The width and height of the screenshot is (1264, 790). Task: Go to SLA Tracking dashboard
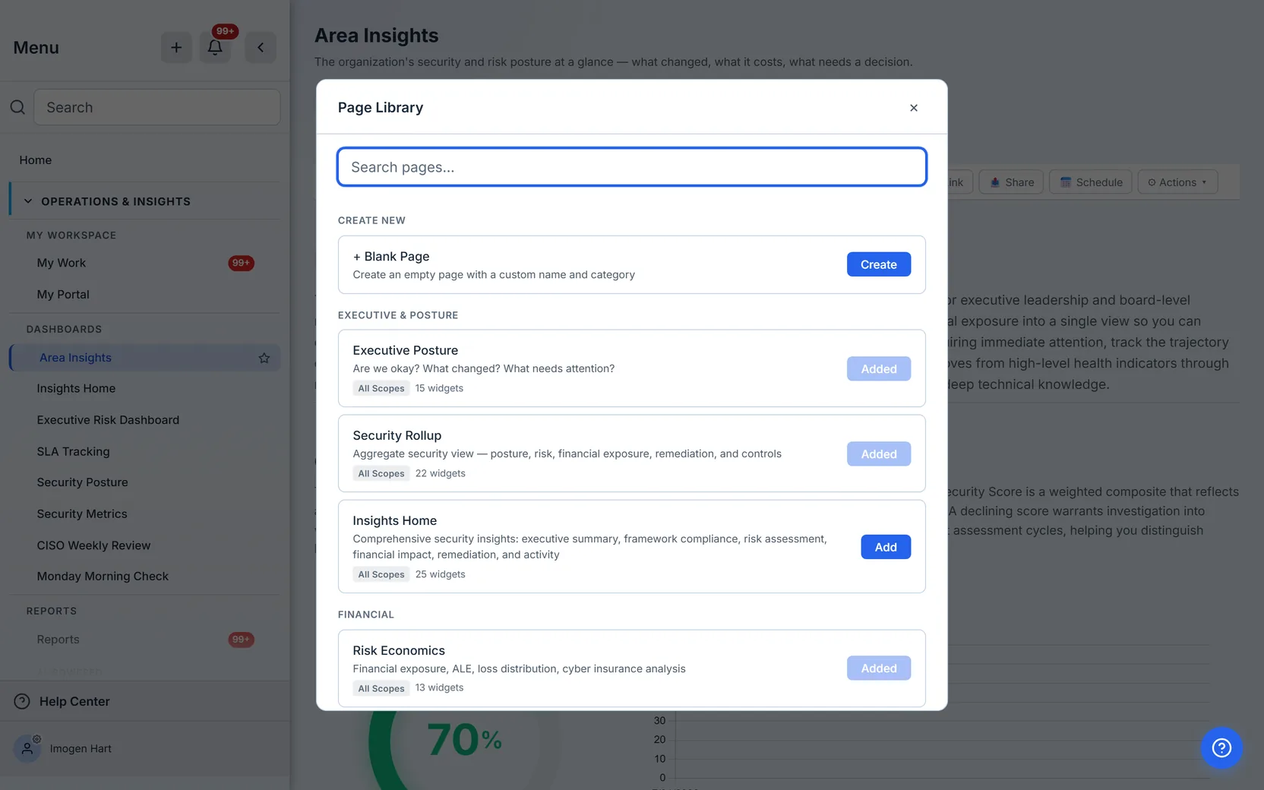pyautogui.click(x=73, y=451)
